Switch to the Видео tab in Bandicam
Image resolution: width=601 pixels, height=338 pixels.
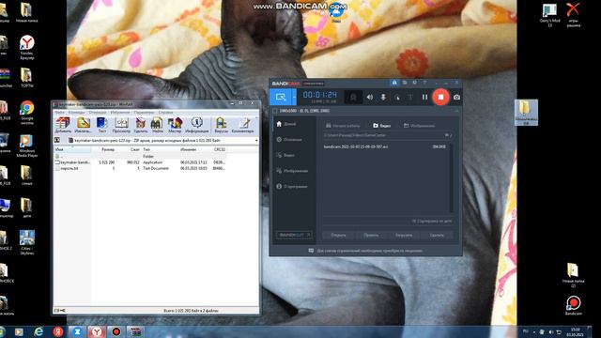point(382,126)
